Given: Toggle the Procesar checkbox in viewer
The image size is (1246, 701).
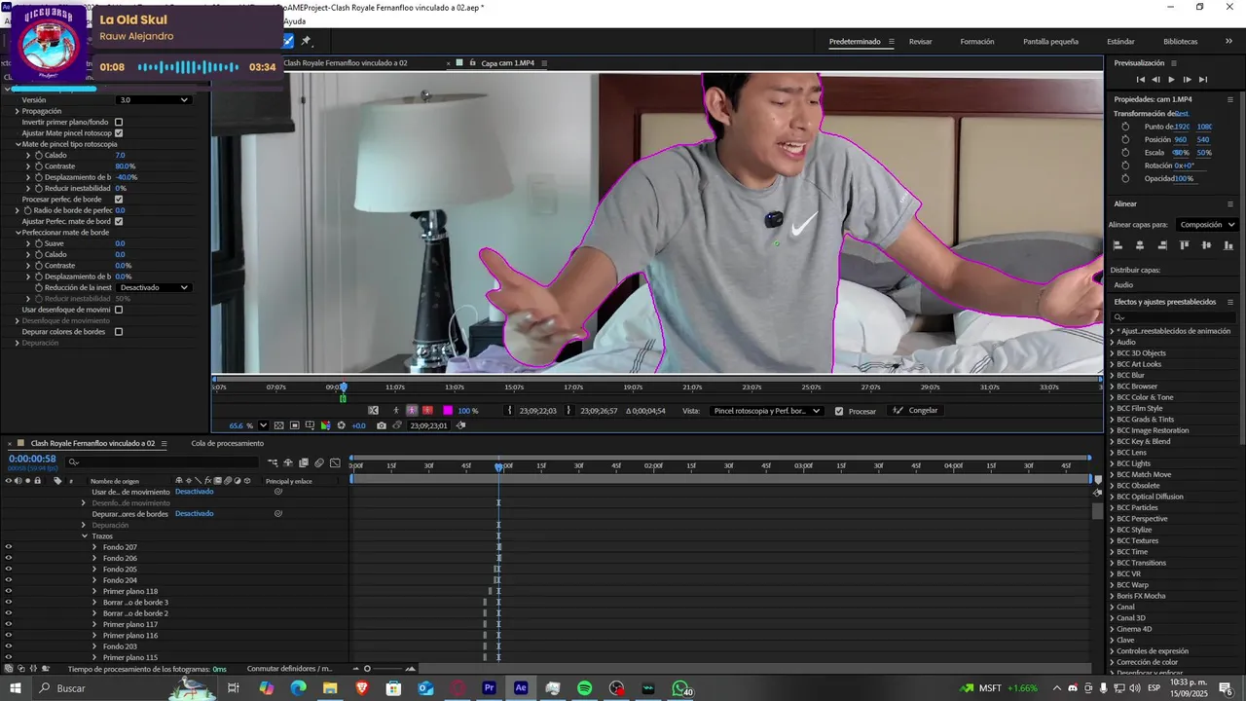Looking at the screenshot, I should (x=839, y=411).
